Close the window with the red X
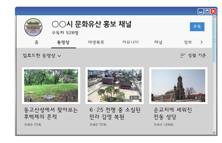 pos(213,11)
